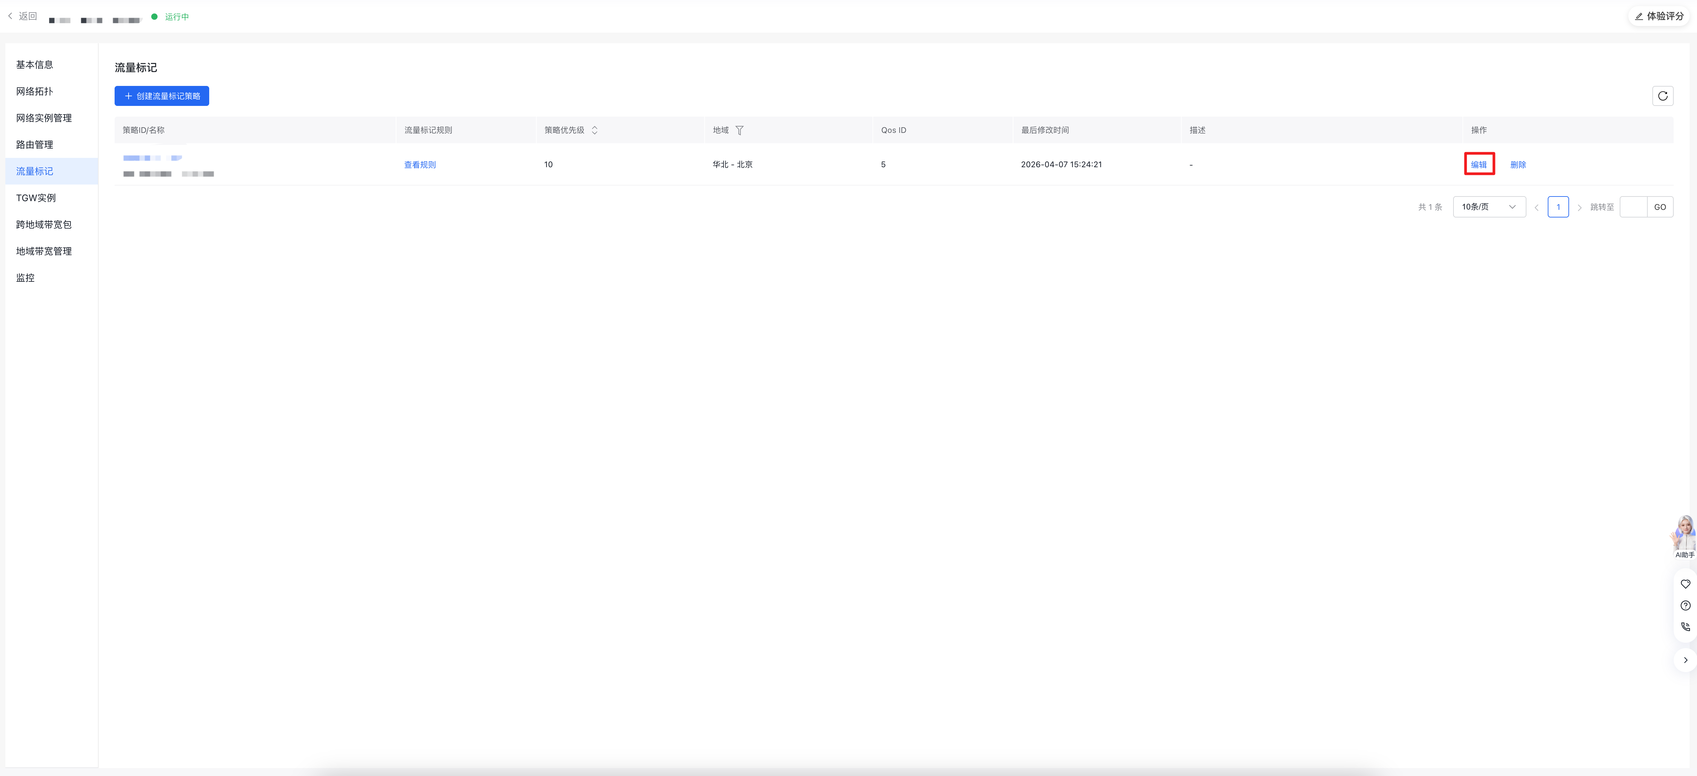Click the 返回 back button

(x=22, y=16)
